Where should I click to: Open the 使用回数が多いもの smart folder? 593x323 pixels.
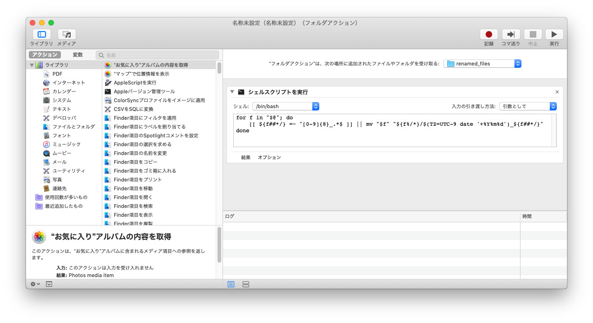61,197
